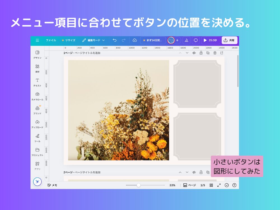
Task: Hide page 2 using its eye icon
Action: pos(194,172)
